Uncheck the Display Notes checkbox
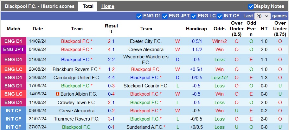The width and height of the screenshot is (289, 130). [251, 7]
